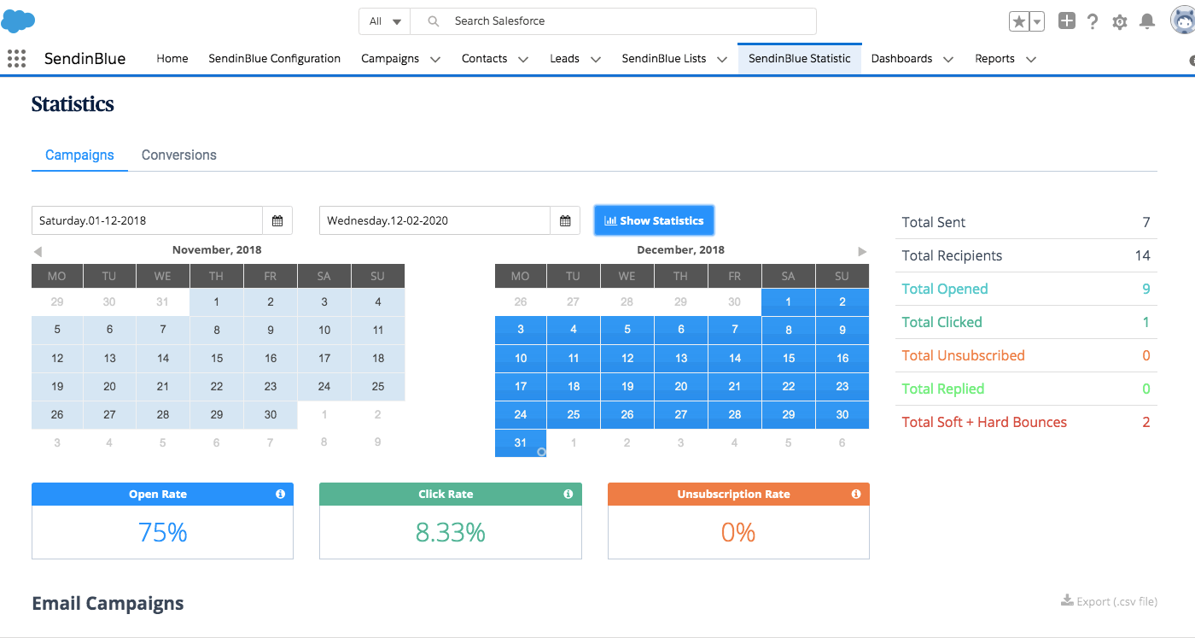Click the Unsubscription Rate info icon
This screenshot has width=1195, height=638.
click(x=856, y=495)
